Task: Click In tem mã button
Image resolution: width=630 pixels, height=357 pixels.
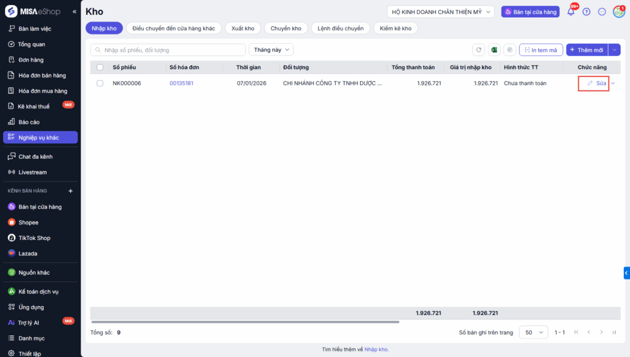Action: click(541, 50)
